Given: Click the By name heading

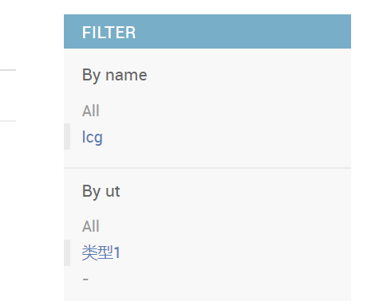Looking at the screenshot, I should point(114,75).
